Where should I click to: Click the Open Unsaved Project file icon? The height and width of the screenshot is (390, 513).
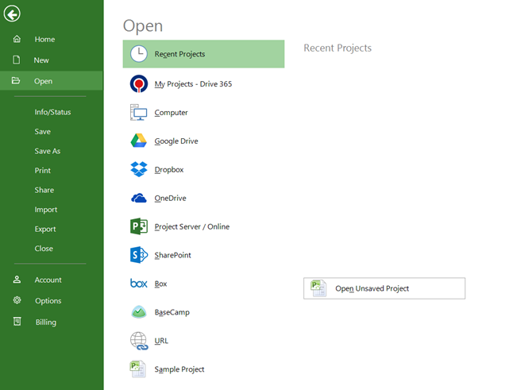(x=318, y=288)
